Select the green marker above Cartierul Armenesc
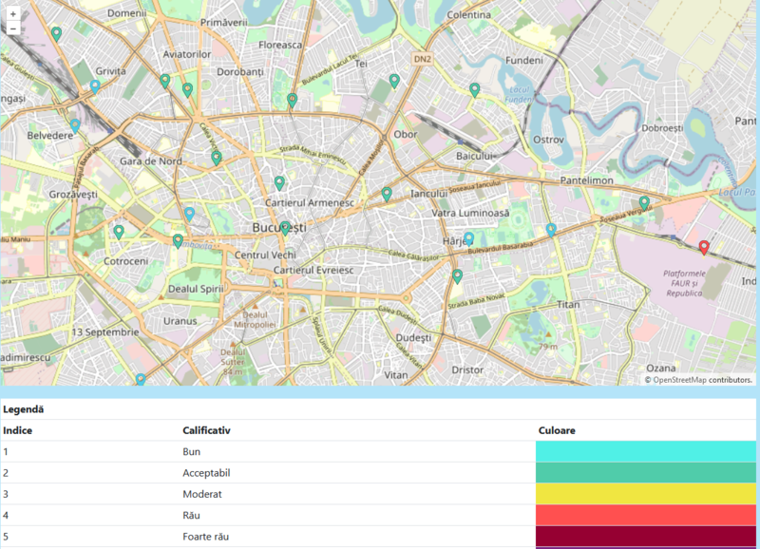Viewport: 760px width, 549px height. coord(279,181)
